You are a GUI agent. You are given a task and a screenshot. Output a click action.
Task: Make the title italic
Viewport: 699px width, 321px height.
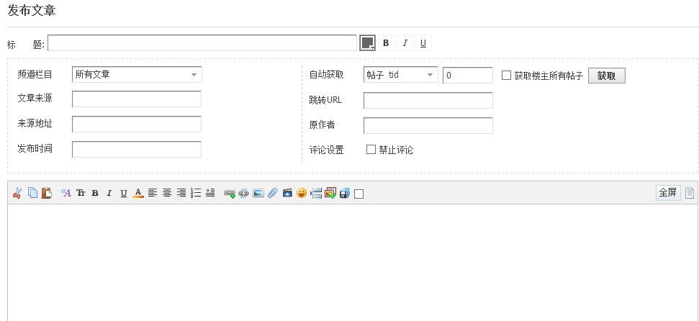(405, 43)
